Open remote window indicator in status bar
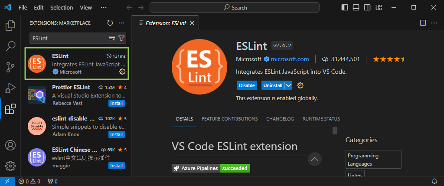This screenshot has width=444, height=186. [7, 181]
